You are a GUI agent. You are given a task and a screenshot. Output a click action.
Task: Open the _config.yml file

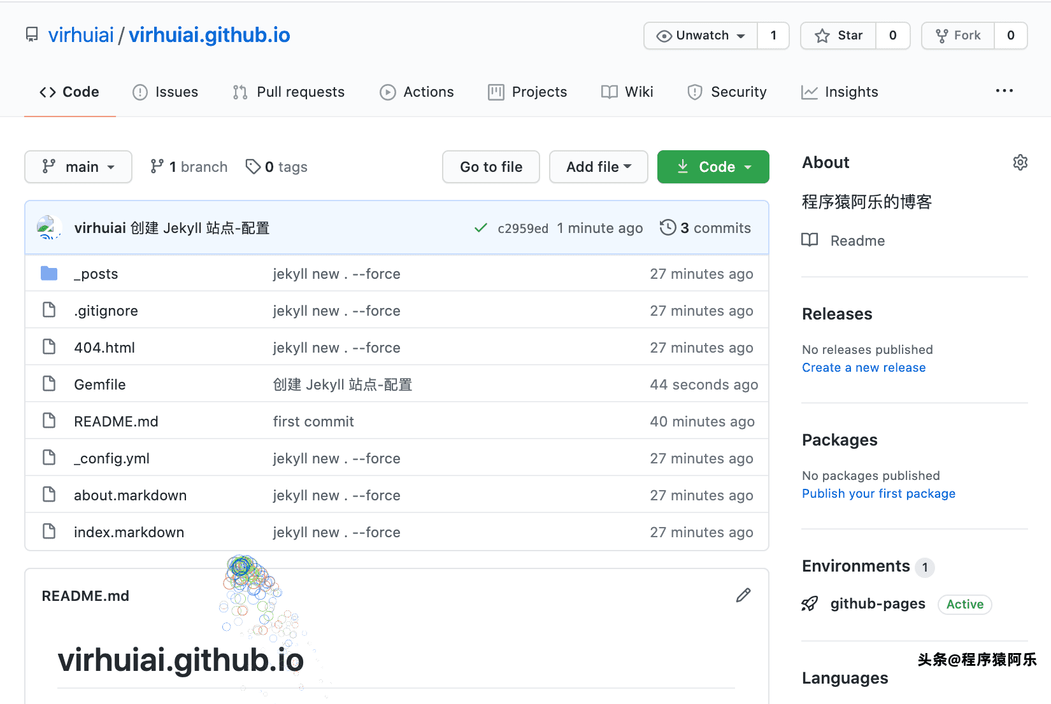[x=112, y=458]
